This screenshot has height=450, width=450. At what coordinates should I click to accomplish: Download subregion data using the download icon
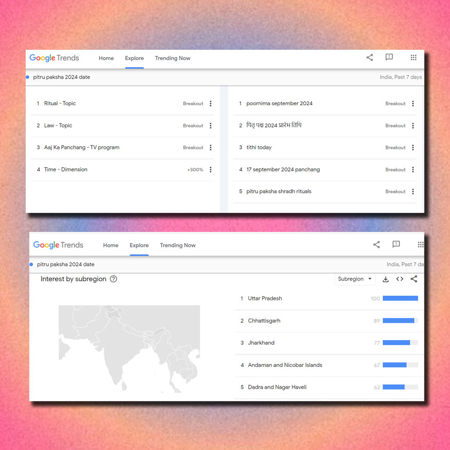click(385, 279)
